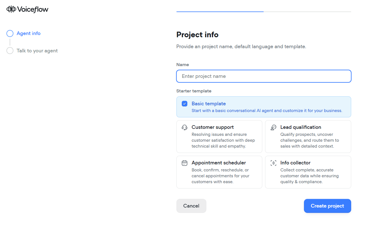Uncheck the Basic template checkbox
Viewport: 373px width, 235px height.
pos(185,104)
